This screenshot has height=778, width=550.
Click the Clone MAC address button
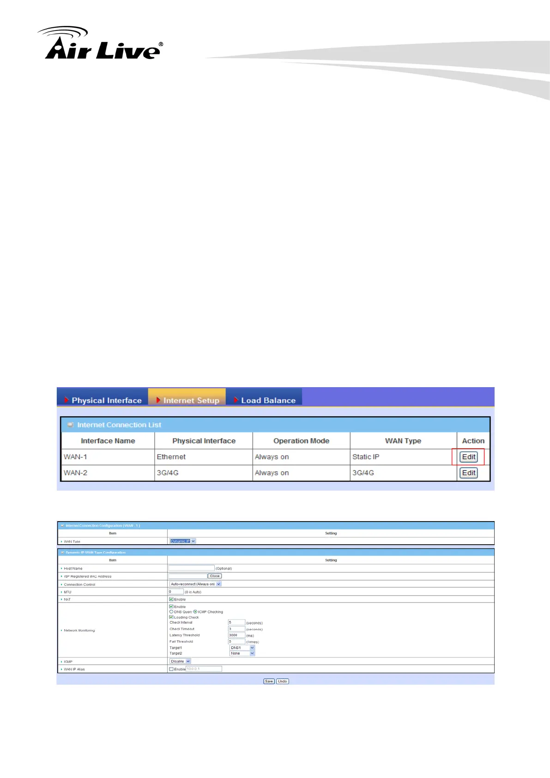215,576
